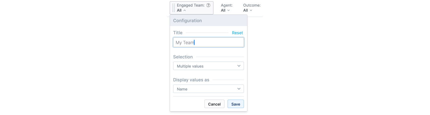The image size is (430, 115).
Task: Click the chevron next to Agent All
Action: tap(229, 10)
